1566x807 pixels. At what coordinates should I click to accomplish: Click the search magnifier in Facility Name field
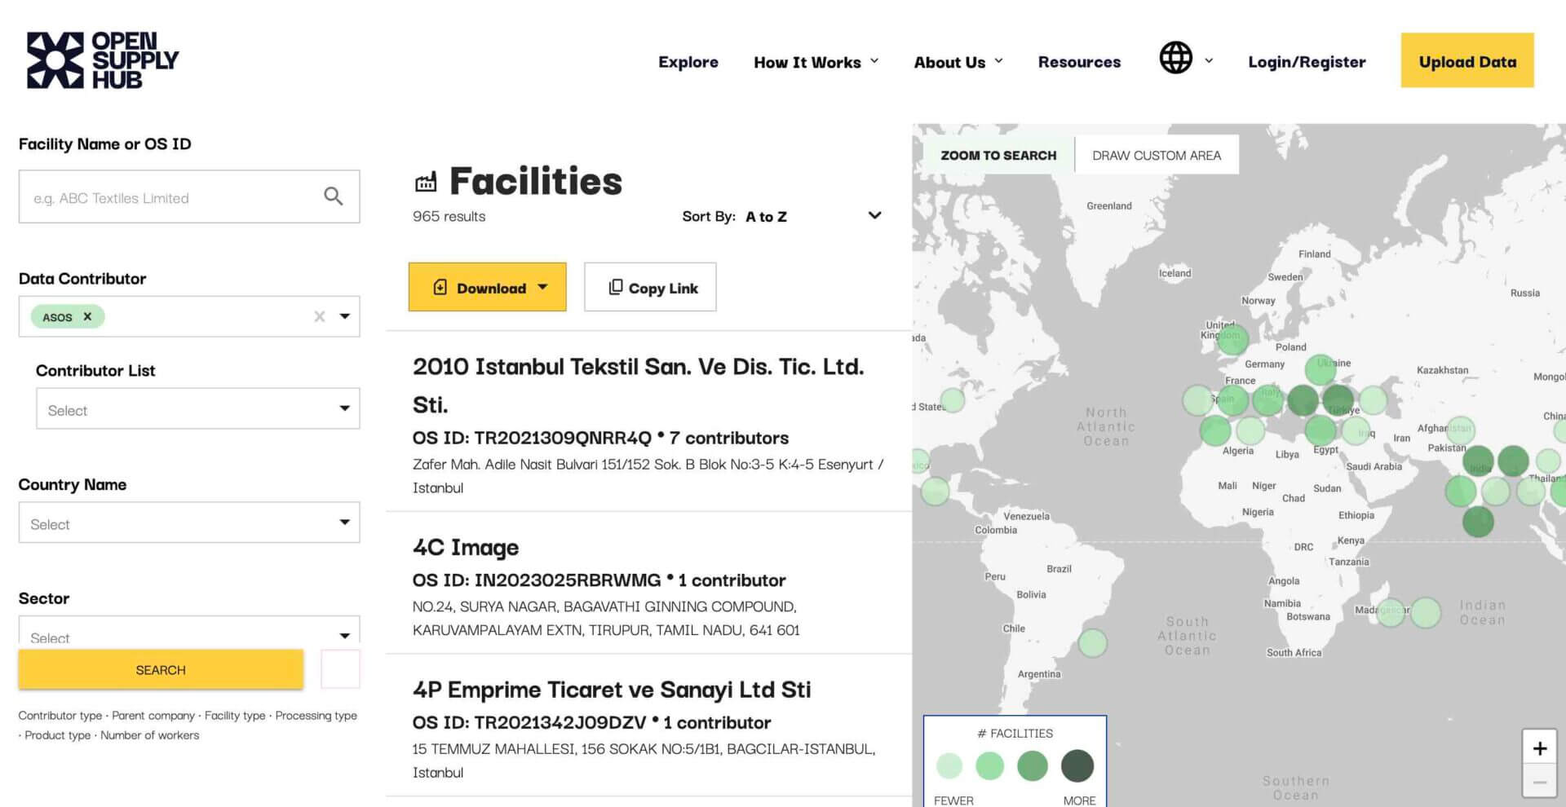(333, 196)
